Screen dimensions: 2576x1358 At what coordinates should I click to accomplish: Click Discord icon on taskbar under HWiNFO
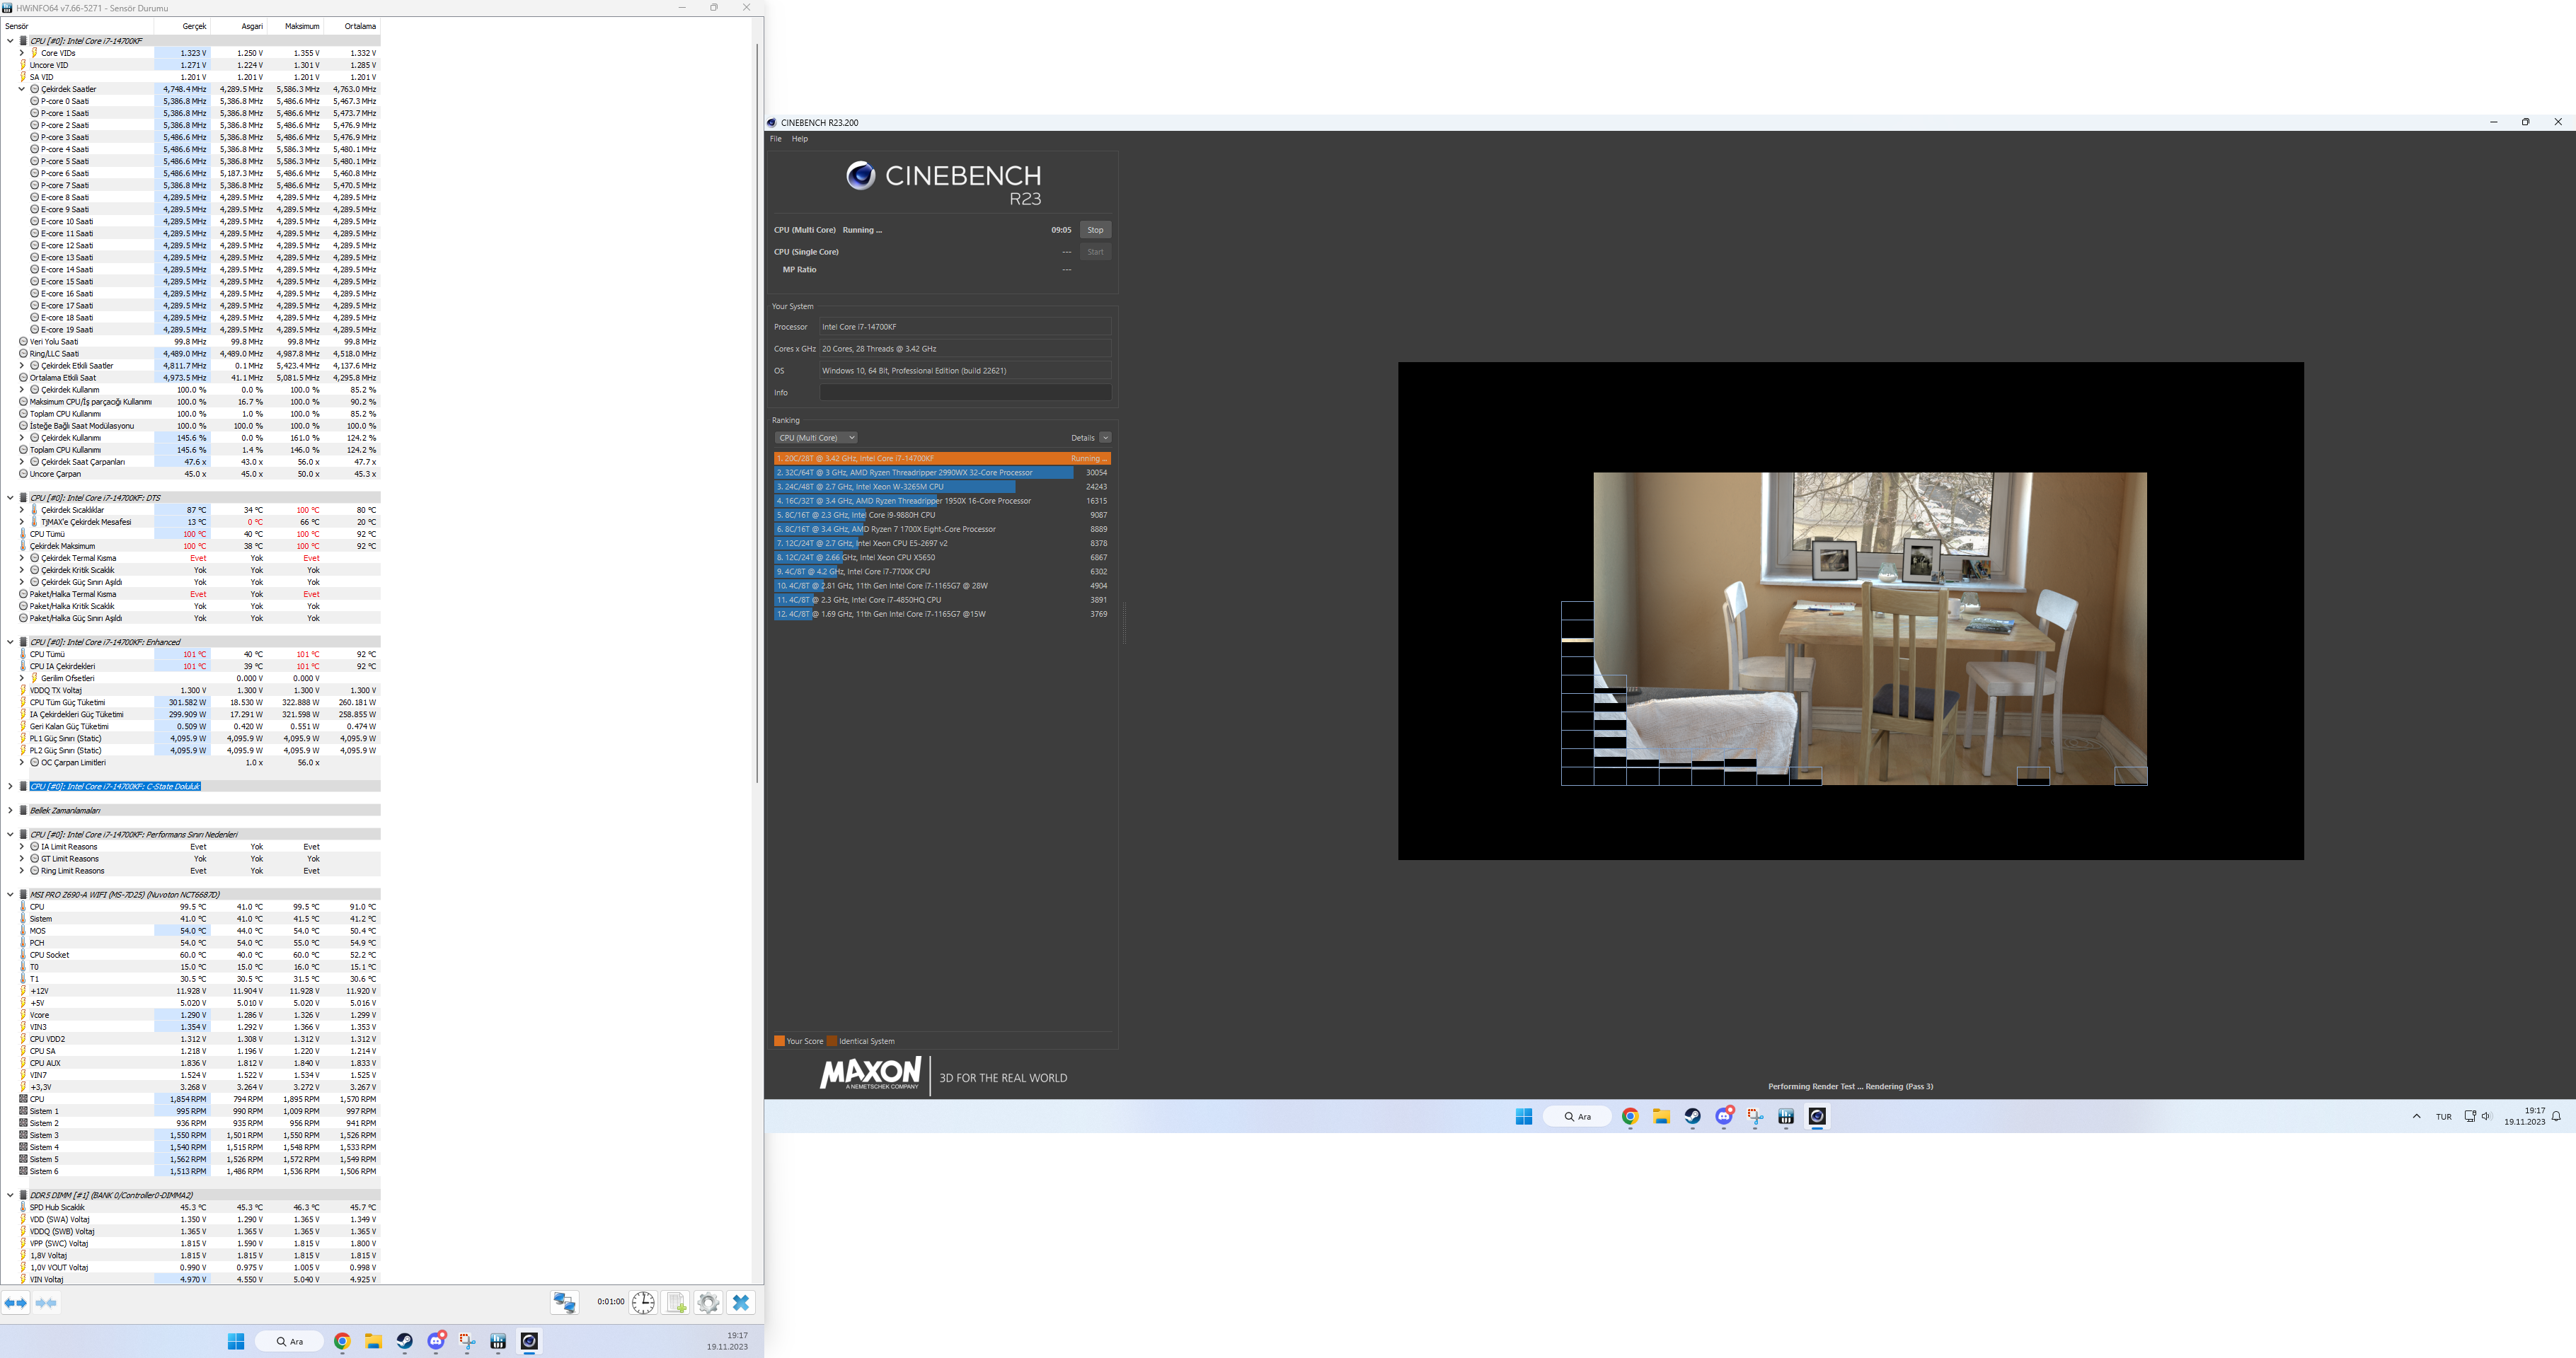pyautogui.click(x=436, y=1342)
